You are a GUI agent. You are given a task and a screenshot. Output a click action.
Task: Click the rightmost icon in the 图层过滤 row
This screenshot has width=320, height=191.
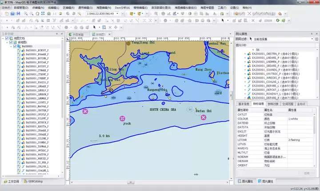click(x=317, y=39)
